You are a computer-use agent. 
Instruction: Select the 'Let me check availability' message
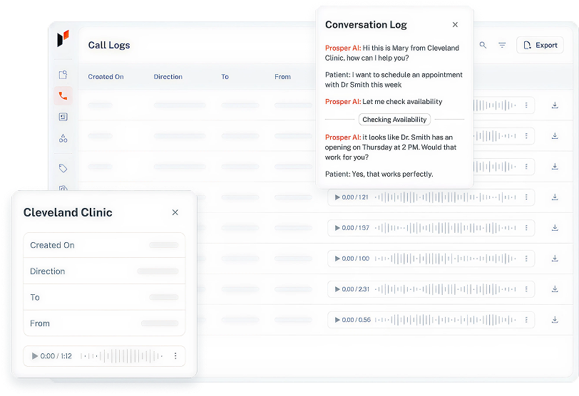click(x=384, y=102)
